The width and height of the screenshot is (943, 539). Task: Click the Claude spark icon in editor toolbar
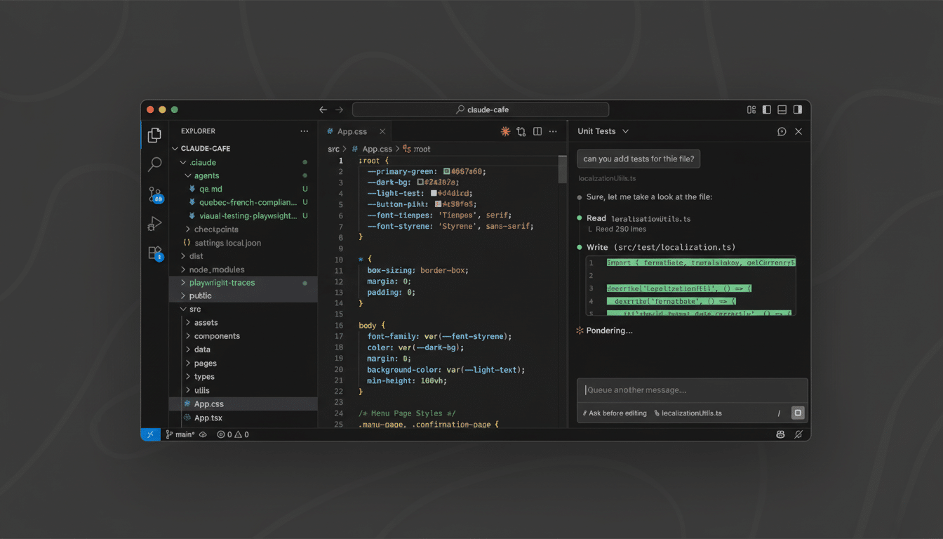(504, 131)
